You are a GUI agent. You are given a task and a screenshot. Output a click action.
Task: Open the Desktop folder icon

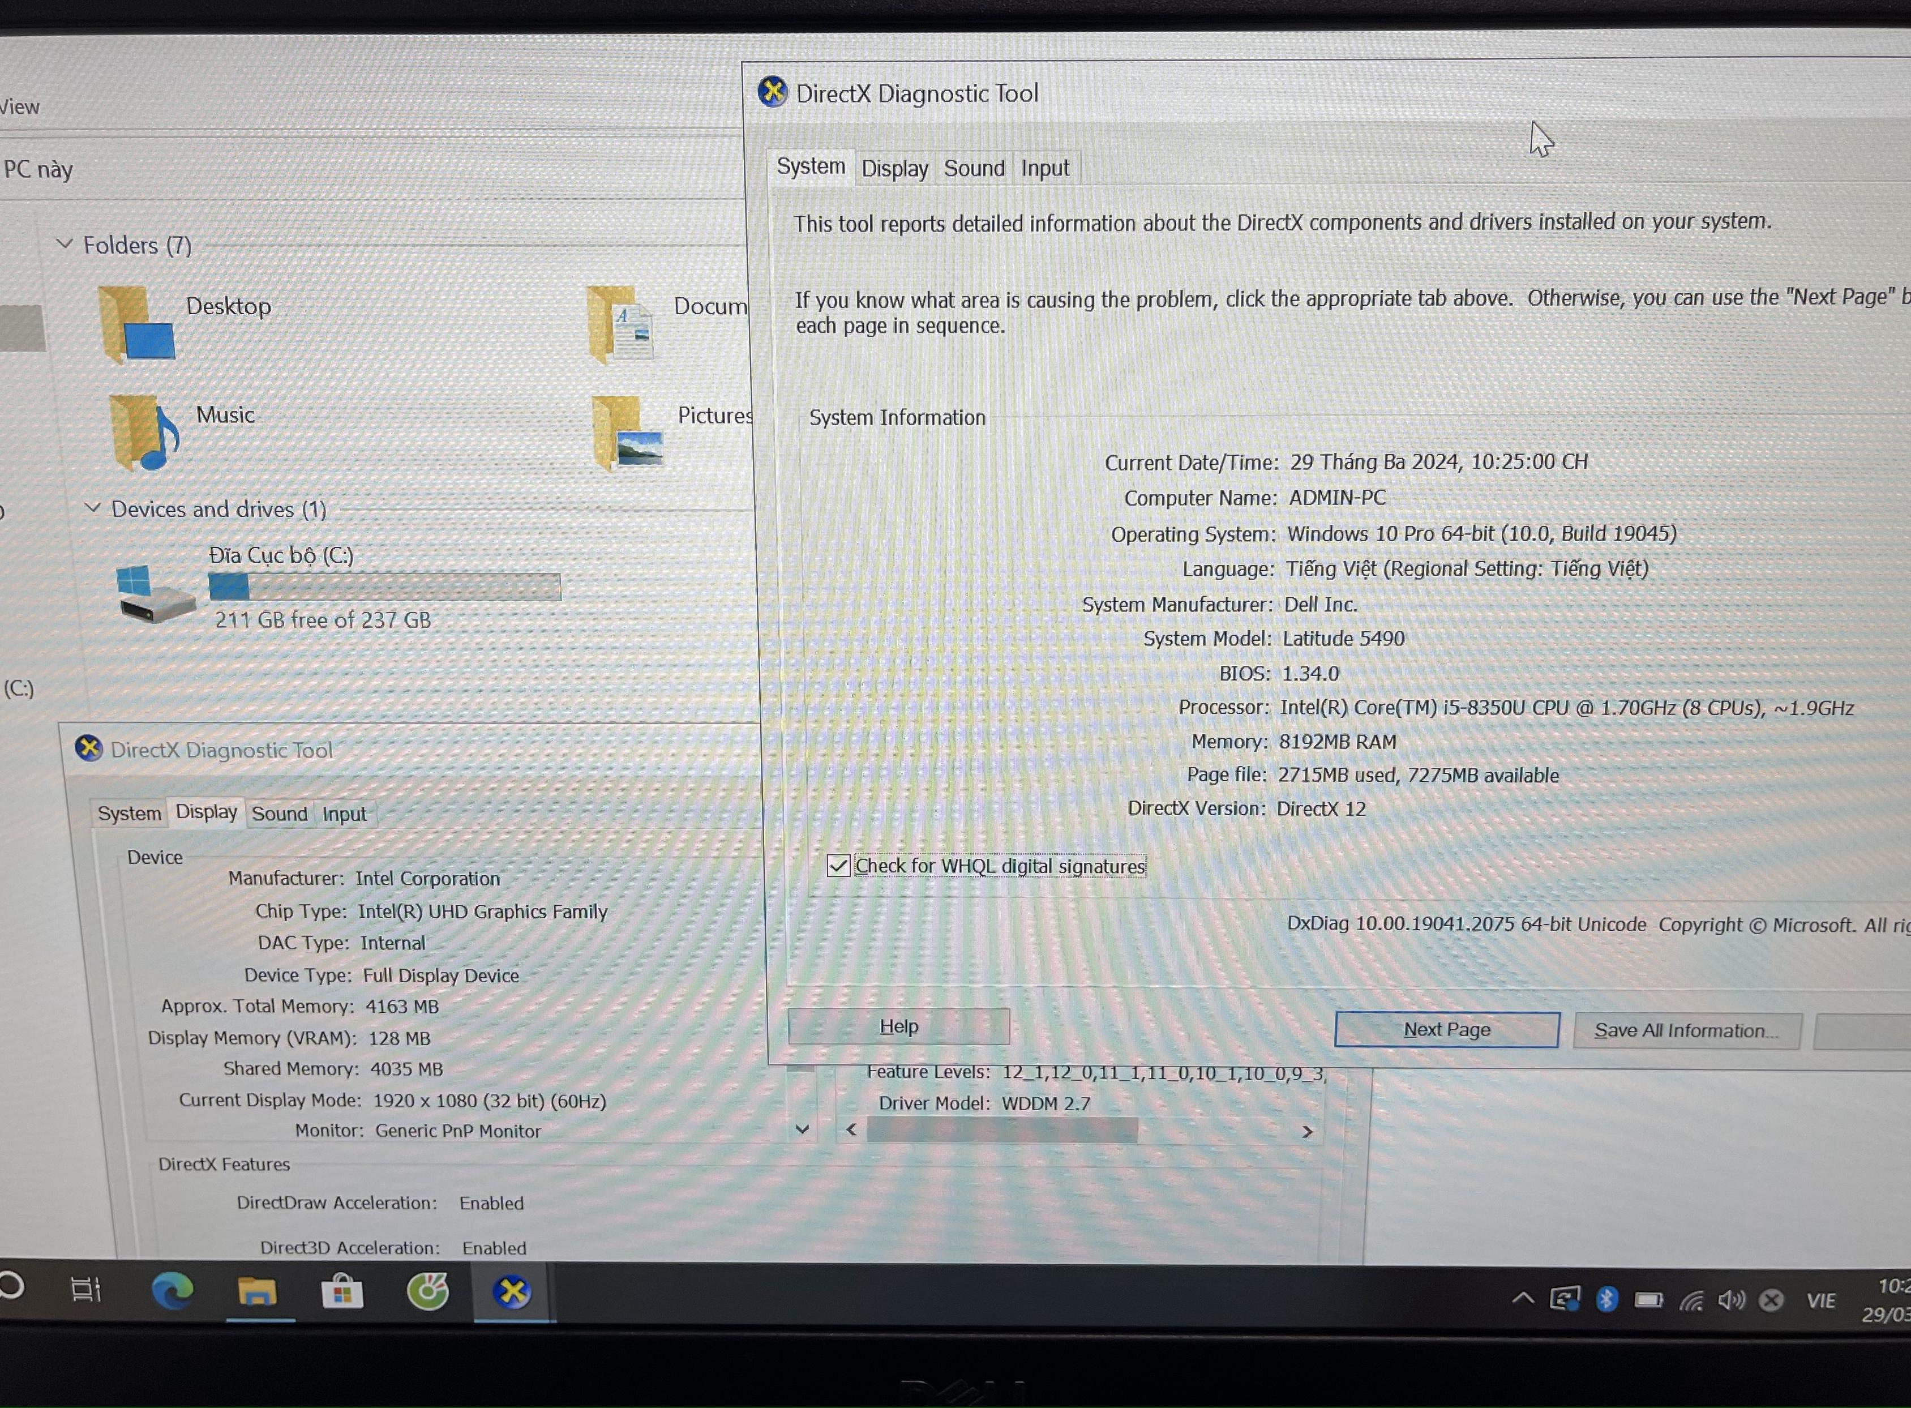pyautogui.click(x=136, y=325)
